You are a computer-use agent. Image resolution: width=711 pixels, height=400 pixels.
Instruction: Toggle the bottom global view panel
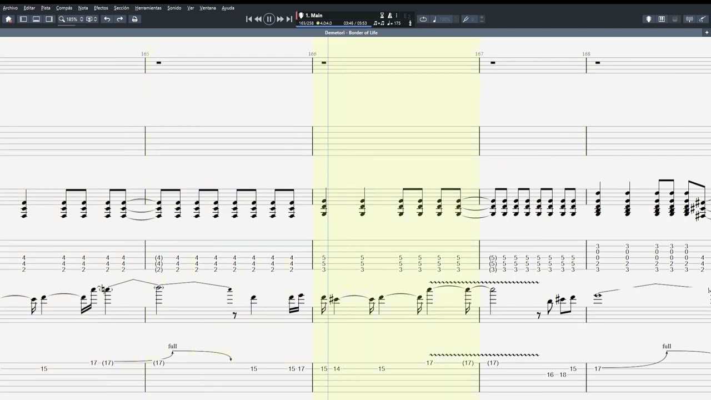(36, 19)
